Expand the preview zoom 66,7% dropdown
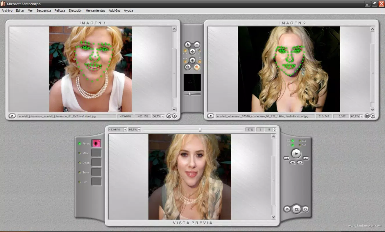385x232 pixels. 139,130
